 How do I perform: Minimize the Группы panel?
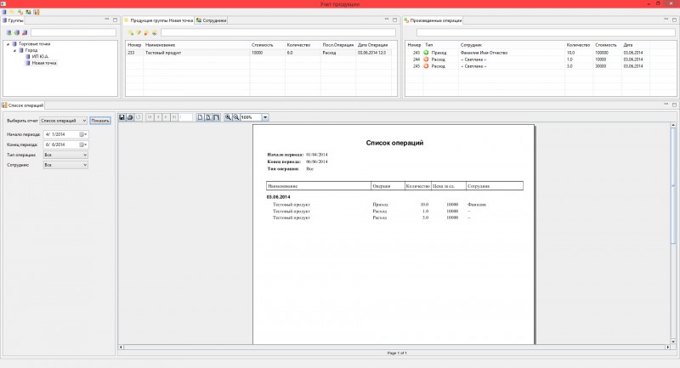[x=107, y=20]
